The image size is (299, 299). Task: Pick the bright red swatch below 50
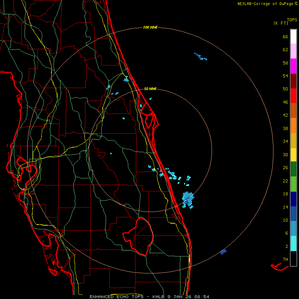pyautogui.click(x=293, y=96)
